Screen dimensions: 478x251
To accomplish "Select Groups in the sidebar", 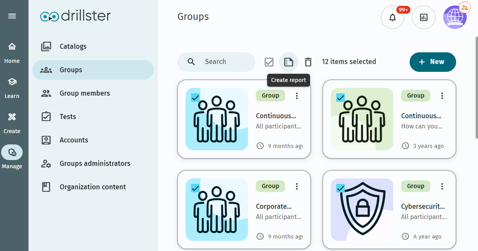I will pyautogui.click(x=93, y=70).
